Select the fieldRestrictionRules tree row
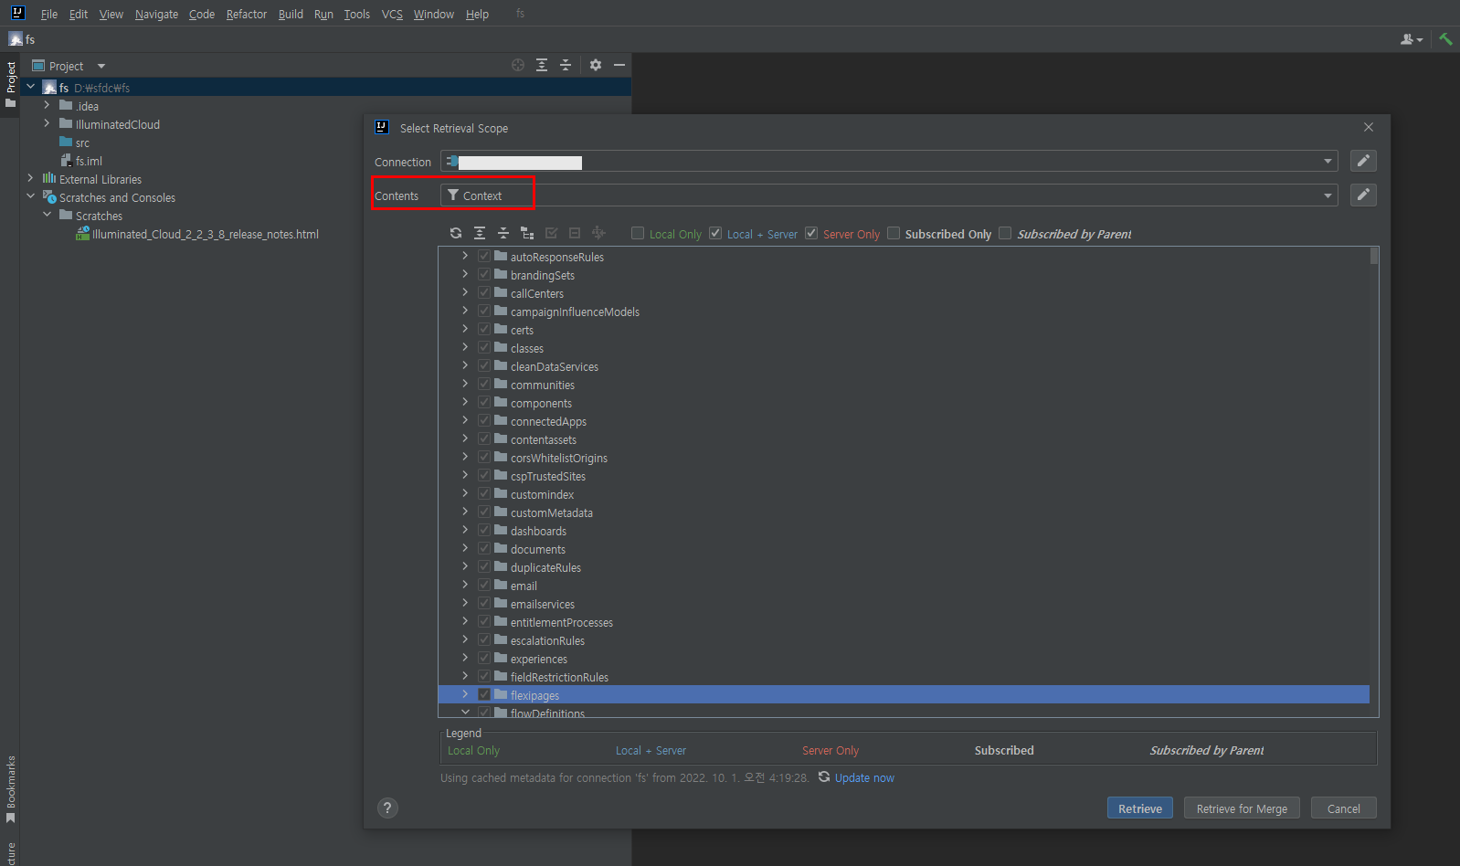 coord(904,677)
